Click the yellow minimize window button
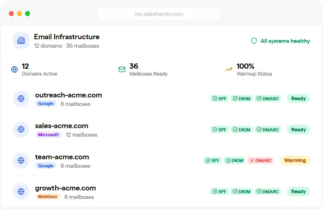Screen dimensions: 323x209 [x=19, y=14]
